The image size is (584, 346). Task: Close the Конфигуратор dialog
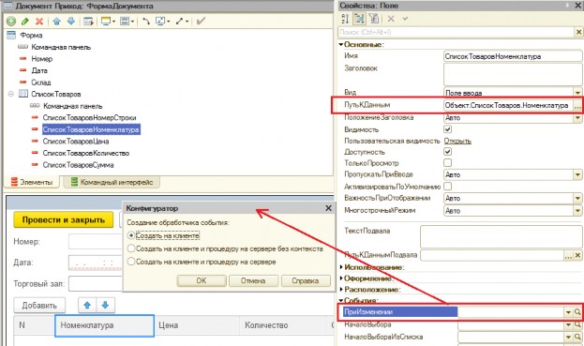coord(328,208)
